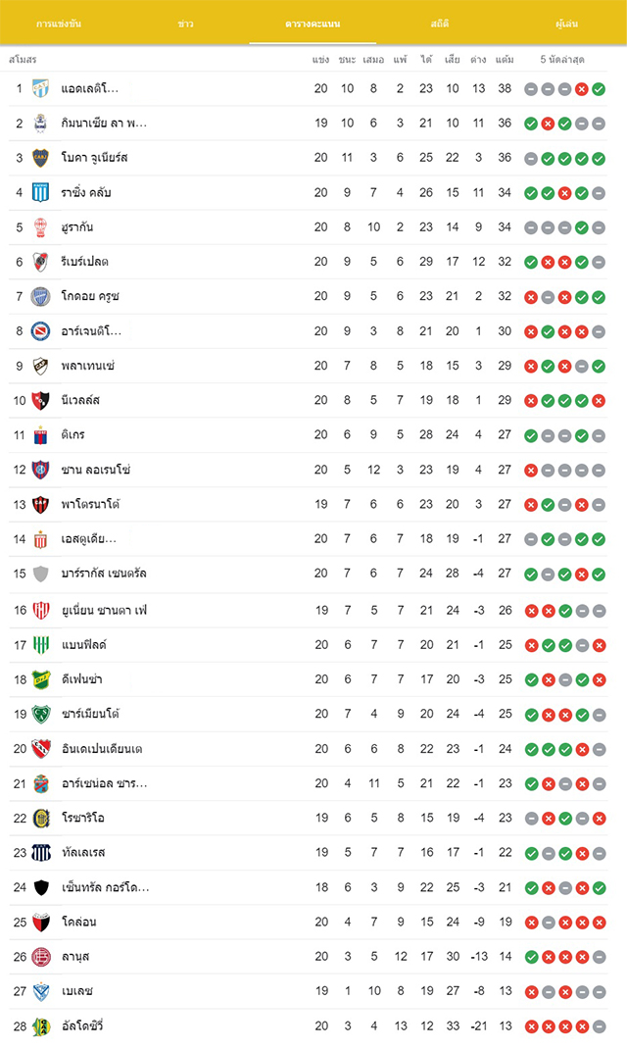Go to the ผู้เล่น tab

(567, 25)
